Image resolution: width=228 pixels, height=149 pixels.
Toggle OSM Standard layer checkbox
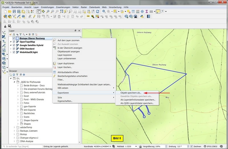tap(14, 49)
